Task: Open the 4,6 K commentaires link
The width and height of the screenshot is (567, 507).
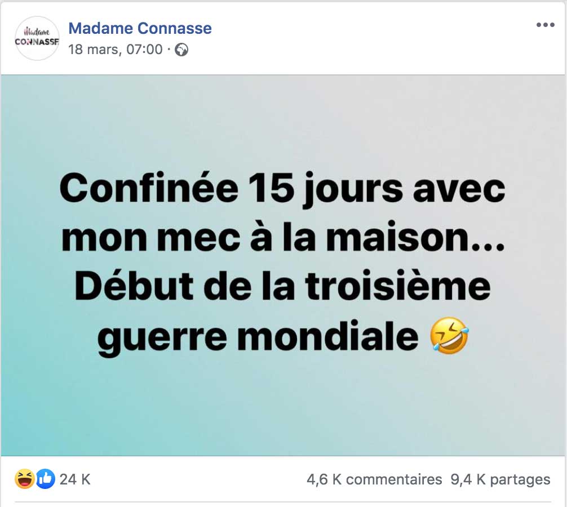Action: [374, 479]
